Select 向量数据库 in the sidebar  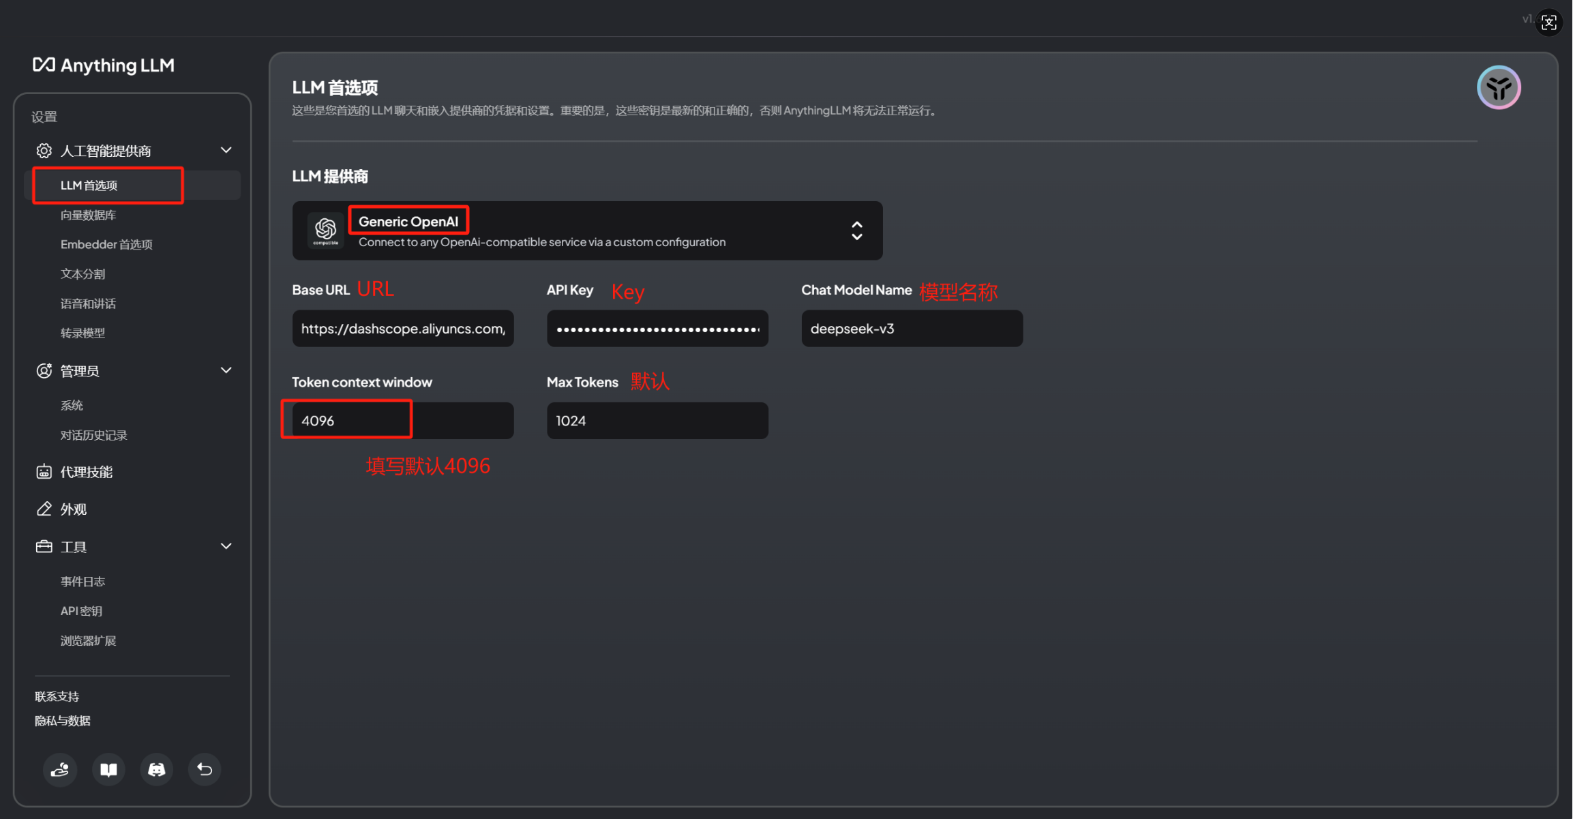tap(88, 215)
